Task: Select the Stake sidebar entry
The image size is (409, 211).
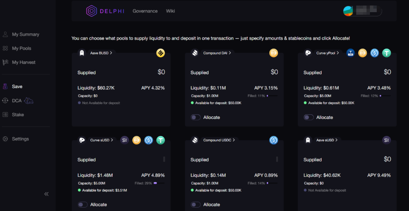Action: (x=18, y=115)
